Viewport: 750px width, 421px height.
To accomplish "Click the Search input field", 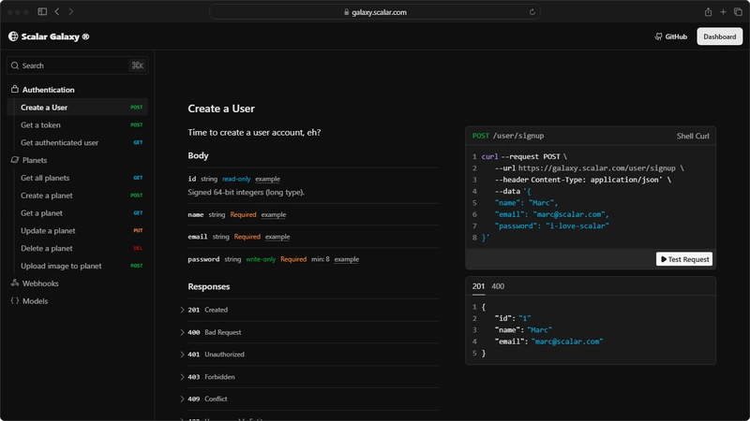I will (x=78, y=65).
